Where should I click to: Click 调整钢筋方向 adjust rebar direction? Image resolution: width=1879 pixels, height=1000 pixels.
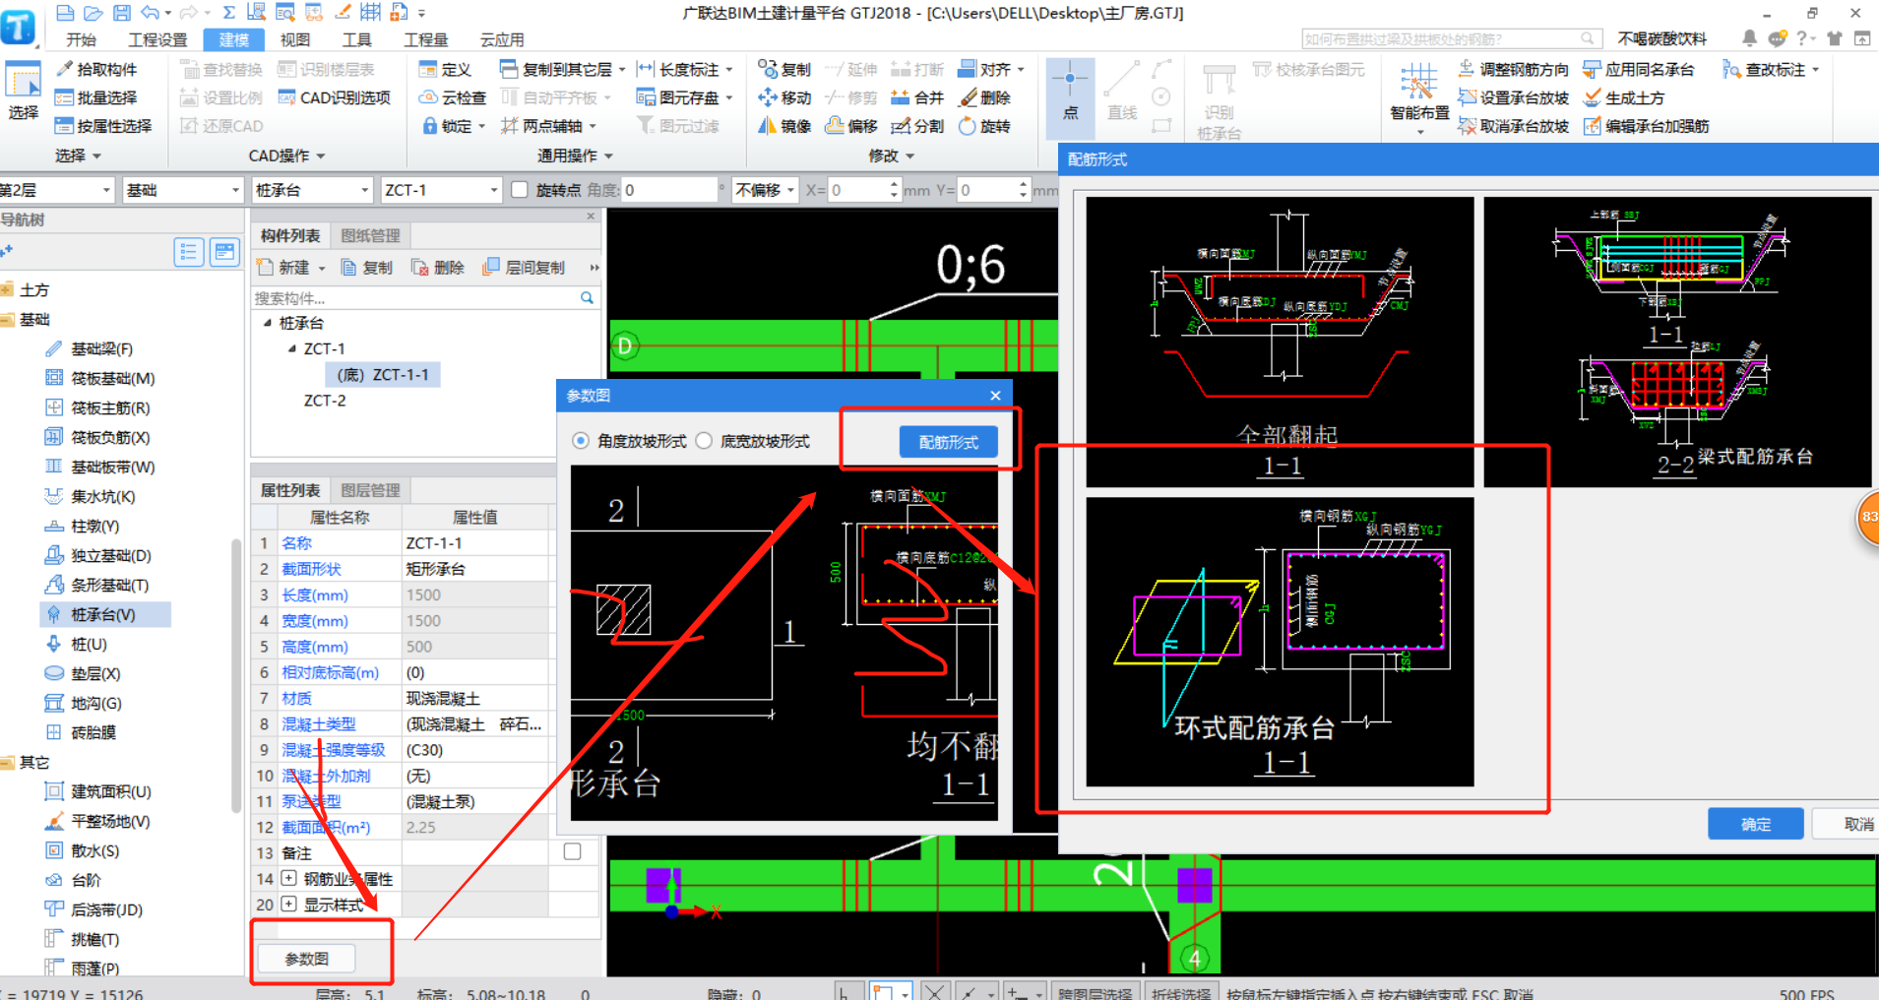[x=1514, y=69]
